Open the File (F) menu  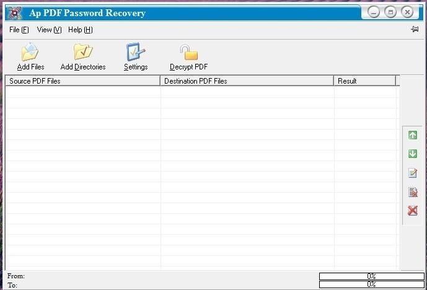(19, 30)
